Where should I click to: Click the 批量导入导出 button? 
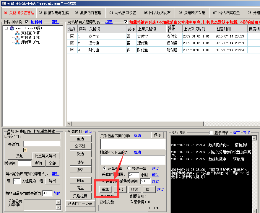pyautogui.click(x=45, y=156)
